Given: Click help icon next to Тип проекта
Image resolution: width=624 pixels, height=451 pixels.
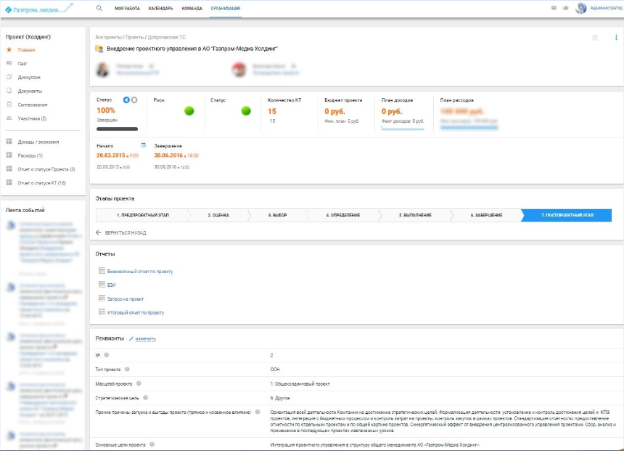Looking at the screenshot, I should coord(127,370).
